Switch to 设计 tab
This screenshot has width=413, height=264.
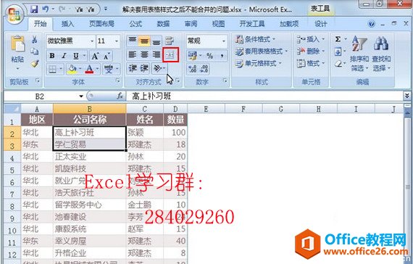click(x=321, y=24)
